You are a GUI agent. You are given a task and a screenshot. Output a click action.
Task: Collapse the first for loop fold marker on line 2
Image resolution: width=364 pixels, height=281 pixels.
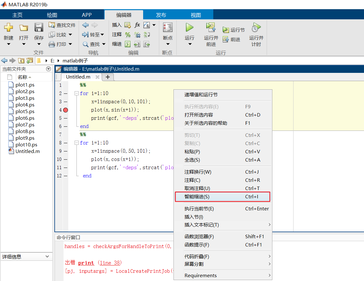point(76,93)
